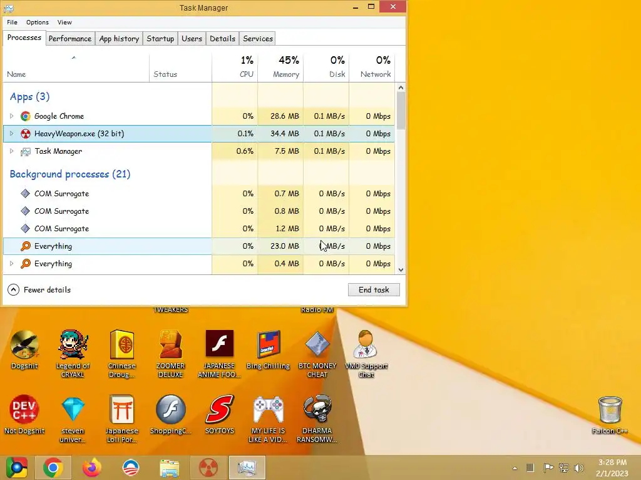Switch to the Users tab
Image resolution: width=641 pixels, height=480 pixels.
(192, 39)
